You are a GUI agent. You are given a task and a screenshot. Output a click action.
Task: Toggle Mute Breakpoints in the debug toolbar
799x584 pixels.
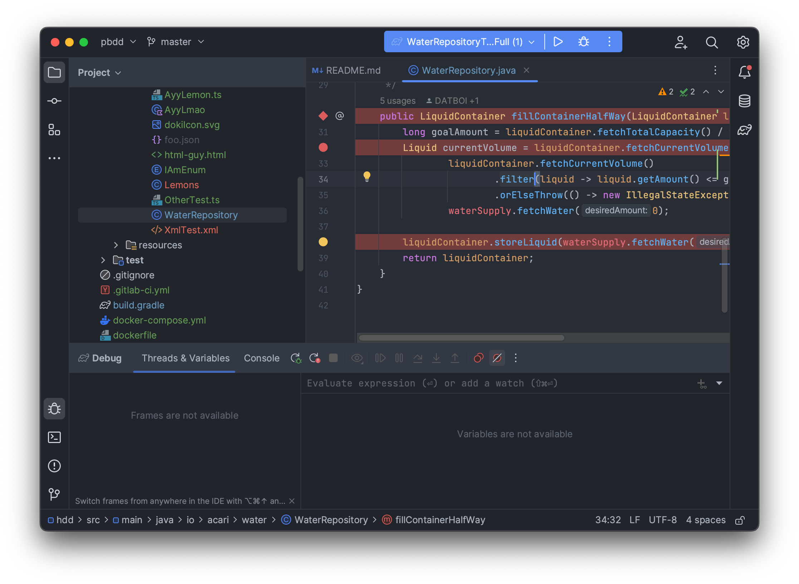497,358
